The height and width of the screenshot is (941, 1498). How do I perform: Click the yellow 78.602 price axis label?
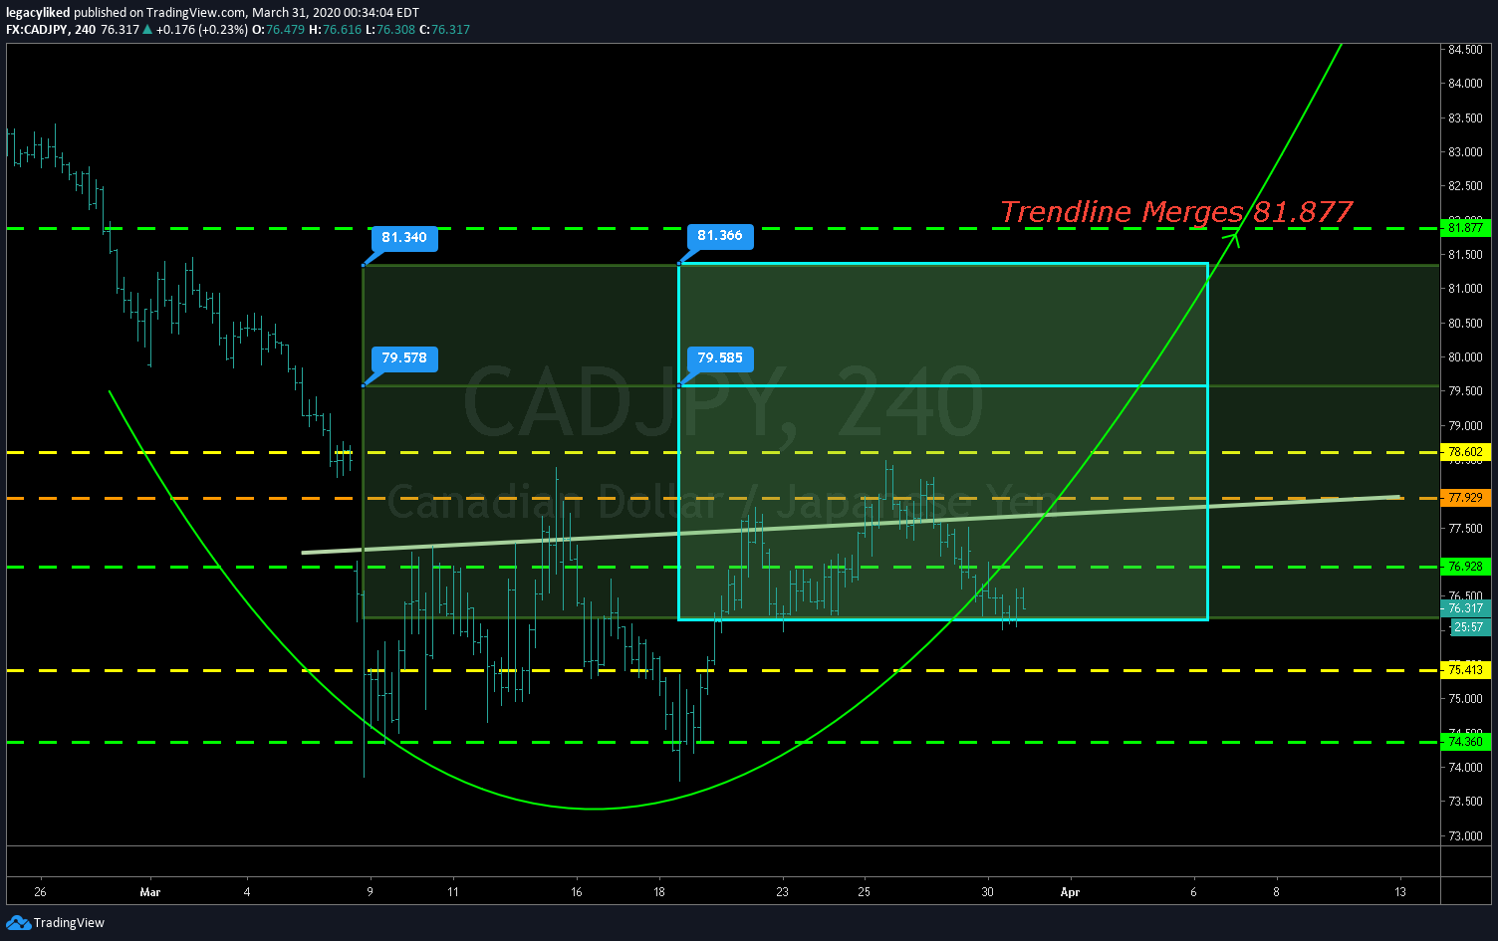coord(1465,451)
